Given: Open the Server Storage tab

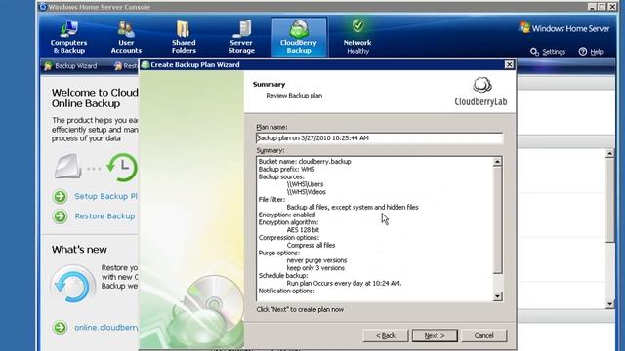Looking at the screenshot, I should point(241,37).
